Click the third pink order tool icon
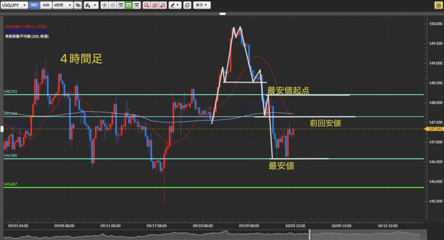The image size is (444, 240). 162,5
